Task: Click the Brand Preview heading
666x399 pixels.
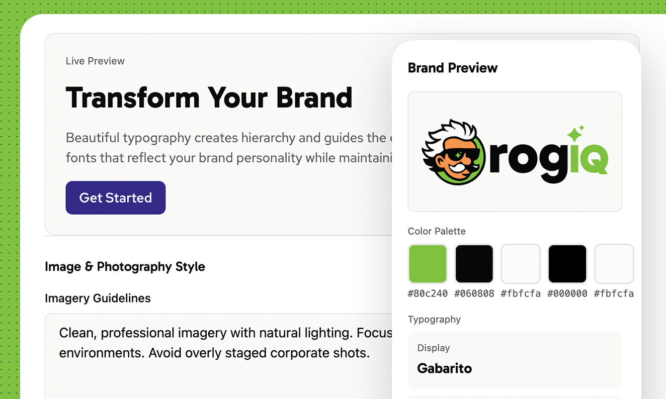Action: click(x=452, y=67)
